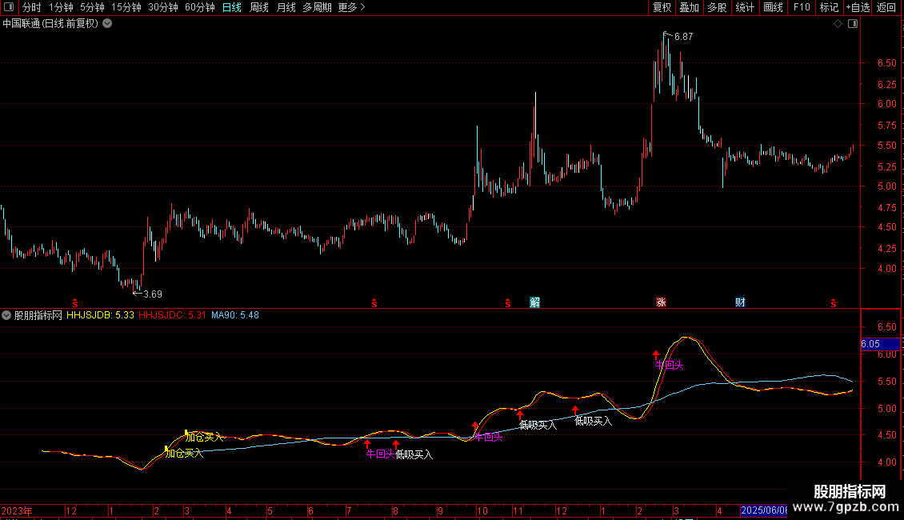This screenshot has height=520, width=904.
Task: Switch to the 1分钟 period
Action: point(61,7)
